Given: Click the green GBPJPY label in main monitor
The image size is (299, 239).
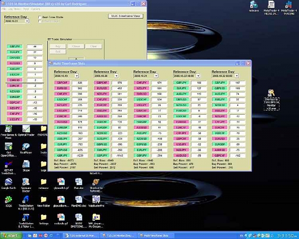Looking at the screenshot, I should click(x=15, y=46).
